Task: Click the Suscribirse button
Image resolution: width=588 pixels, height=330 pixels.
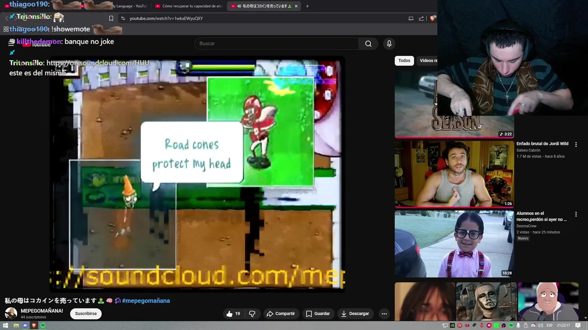Action: [86, 313]
